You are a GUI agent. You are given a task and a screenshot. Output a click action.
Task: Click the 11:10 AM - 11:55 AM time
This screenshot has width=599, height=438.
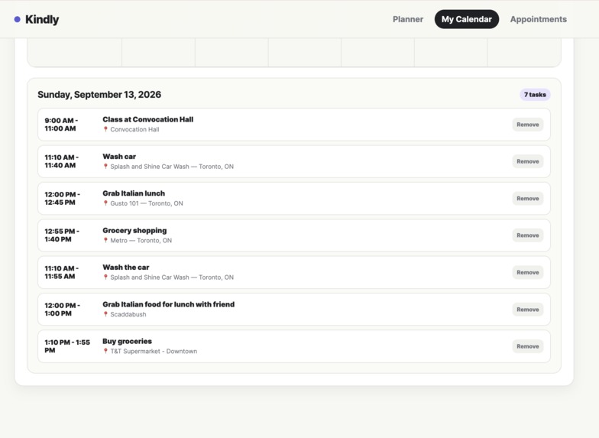click(x=61, y=272)
